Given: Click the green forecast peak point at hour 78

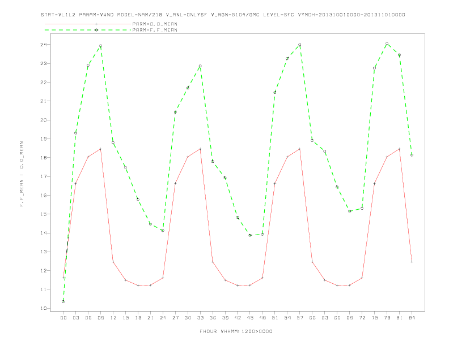Looking at the screenshot, I should (387, 44).
